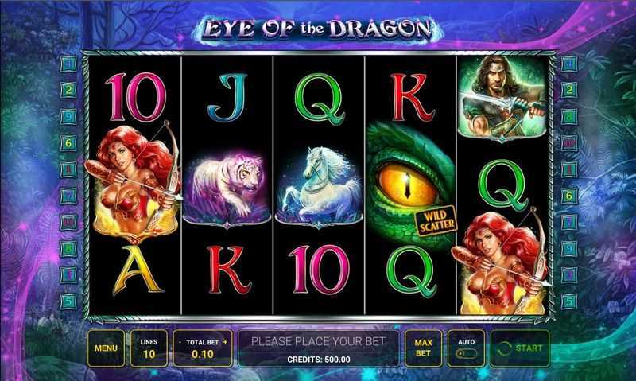This screenshot has height=381, width=636.
Task: Open the MENU
Action: 106,348
